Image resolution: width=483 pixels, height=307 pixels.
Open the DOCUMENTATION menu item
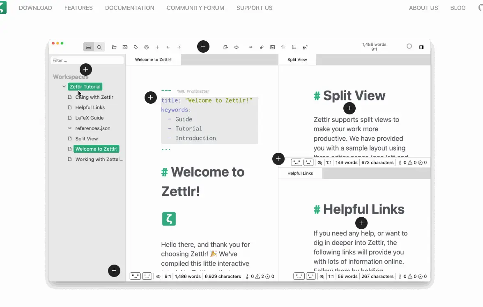[129, 8]
